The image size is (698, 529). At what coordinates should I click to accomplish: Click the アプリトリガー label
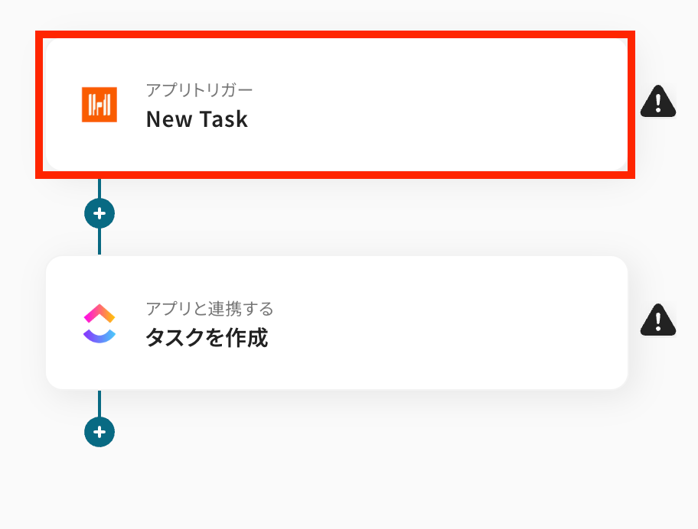pyautogui.click(x=199, y=89)
